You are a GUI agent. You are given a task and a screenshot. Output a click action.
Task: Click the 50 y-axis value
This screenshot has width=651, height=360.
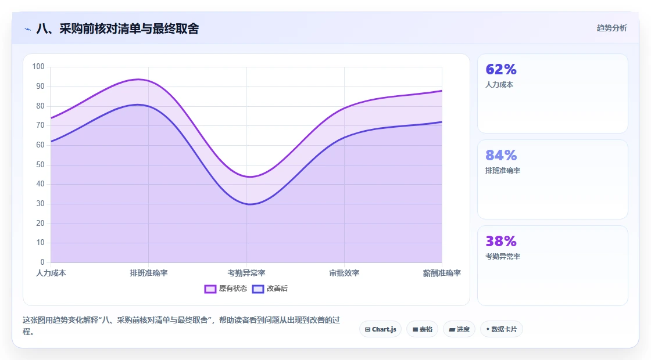click(x=40, y=165)
